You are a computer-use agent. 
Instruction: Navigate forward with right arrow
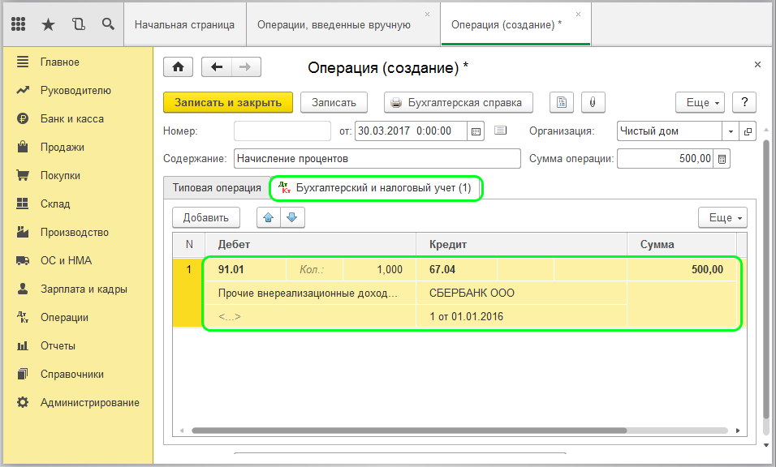click(x=245, y=66)
